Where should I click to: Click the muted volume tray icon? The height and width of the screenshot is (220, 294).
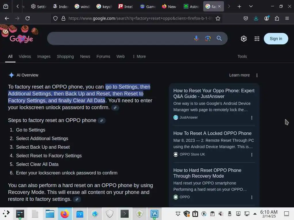point(221,214)
